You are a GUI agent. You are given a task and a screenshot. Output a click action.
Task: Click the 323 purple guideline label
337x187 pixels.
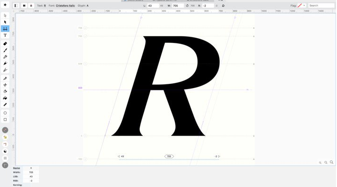coord(80,88)
